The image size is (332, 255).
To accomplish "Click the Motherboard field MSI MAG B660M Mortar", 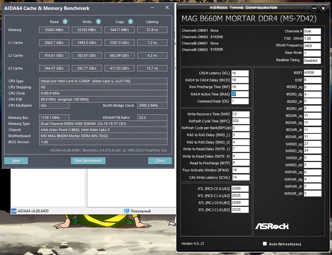I will click(103, 136).
